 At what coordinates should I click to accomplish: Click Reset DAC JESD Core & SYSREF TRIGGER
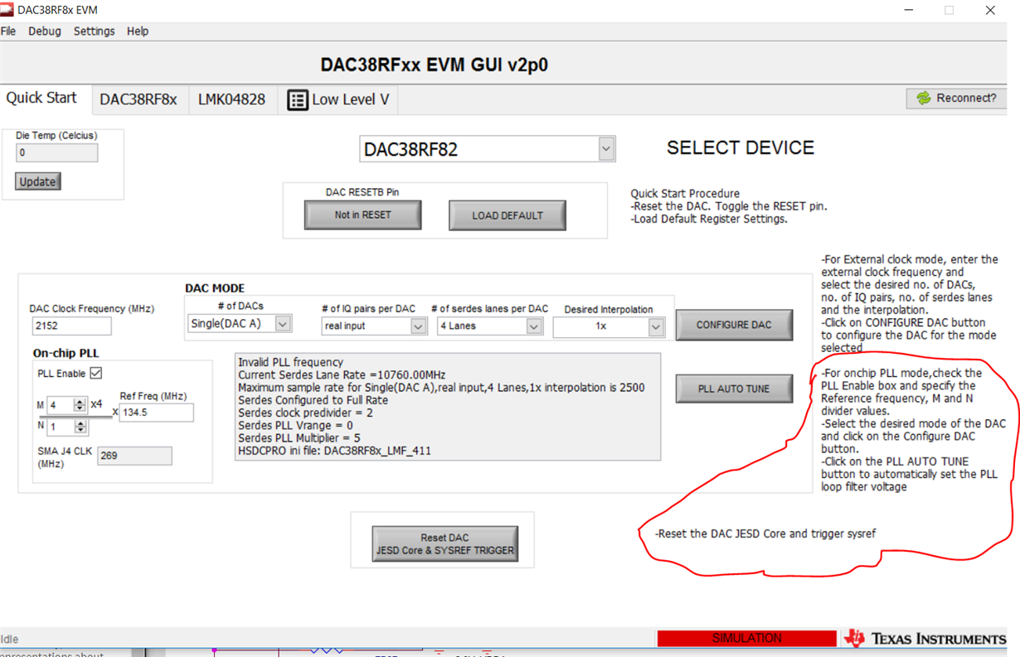pos(444,543)
